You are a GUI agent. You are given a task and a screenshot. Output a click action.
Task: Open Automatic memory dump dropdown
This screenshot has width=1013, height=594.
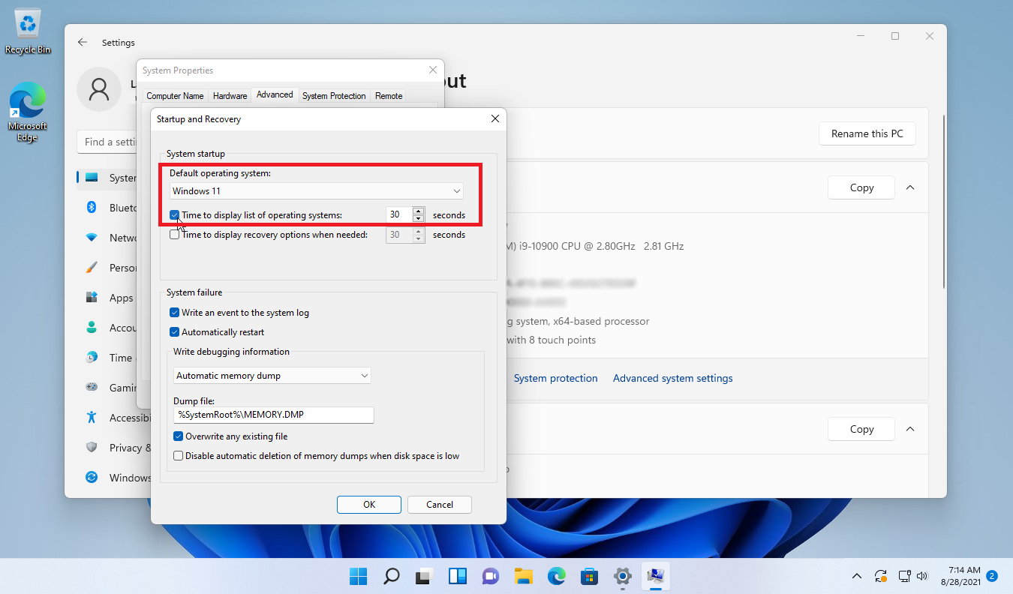pyautogui.click(x=272, y=375)
